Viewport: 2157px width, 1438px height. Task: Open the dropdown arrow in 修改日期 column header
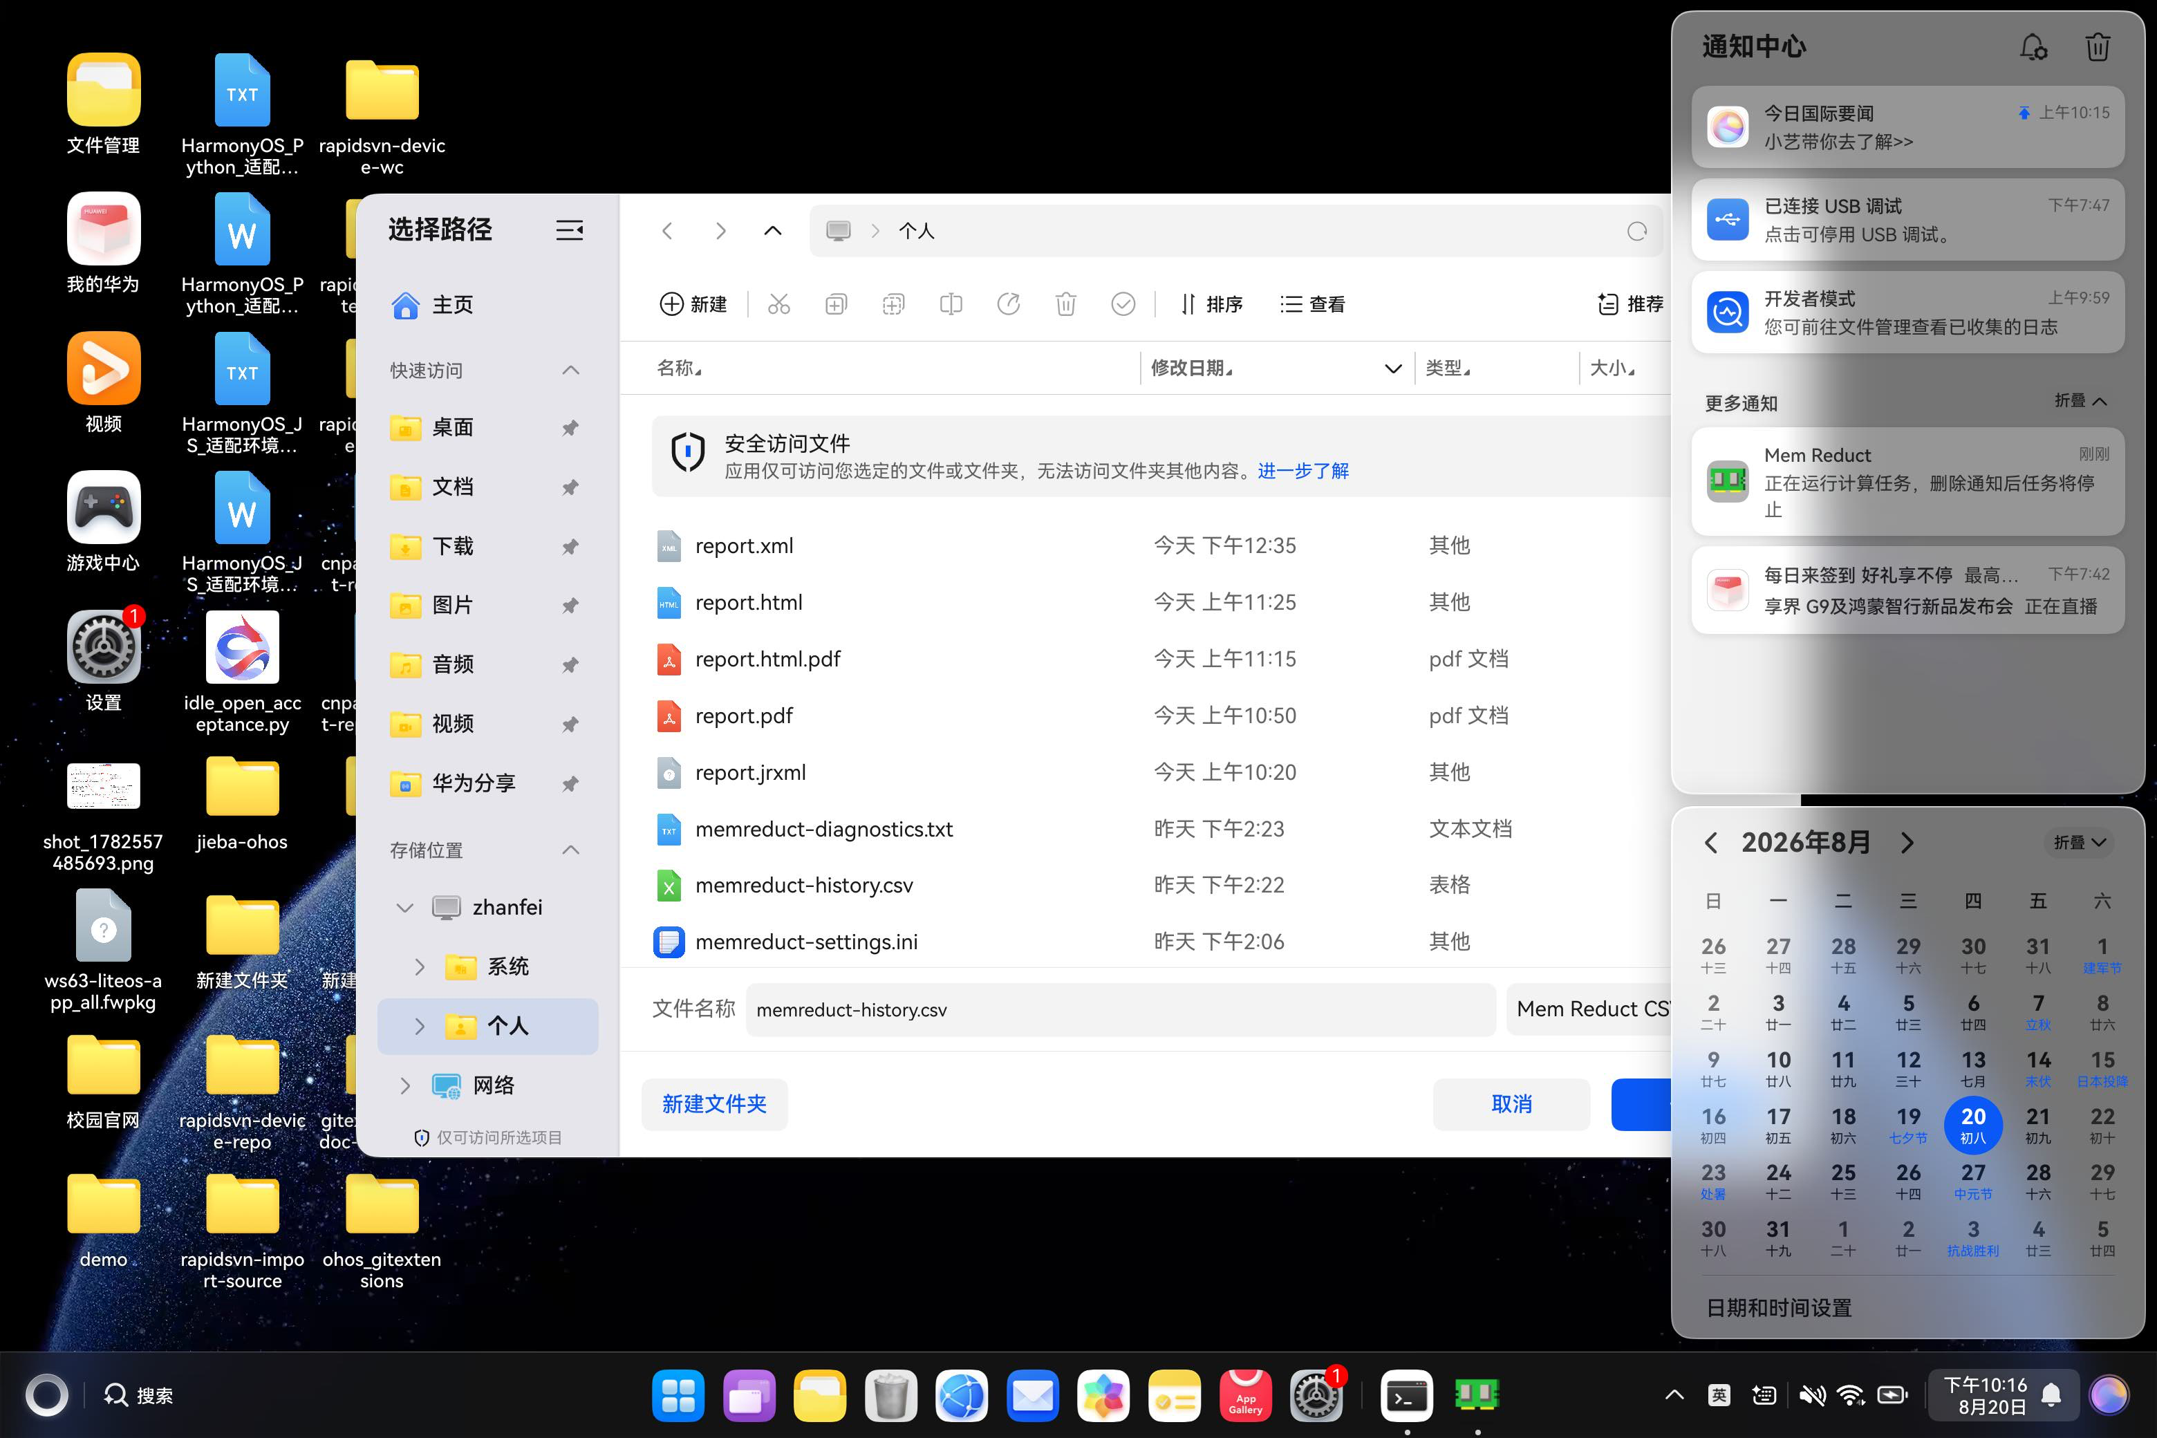1393,368
